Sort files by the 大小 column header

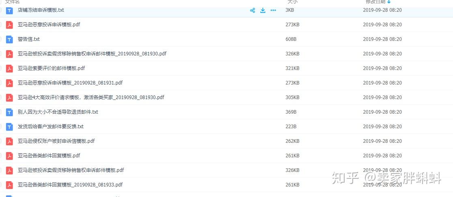click(293, 2)
